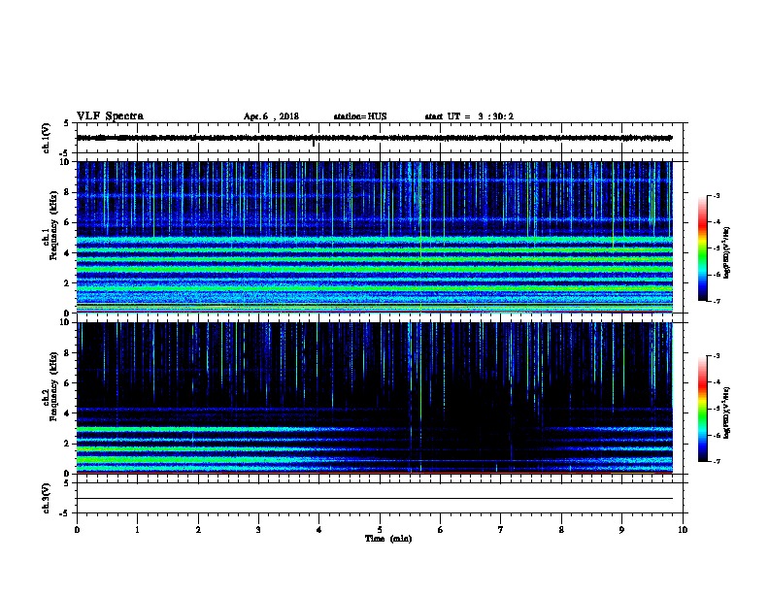769x594 pixels.
Task: Click the ch.2 frequency '10' kHz tick label
Action: click(64, 322)
